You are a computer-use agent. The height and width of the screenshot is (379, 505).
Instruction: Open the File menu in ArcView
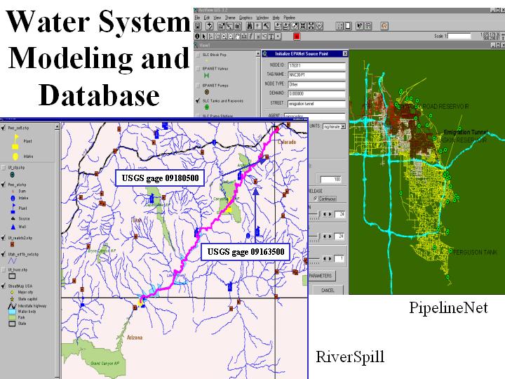(197, 18)
